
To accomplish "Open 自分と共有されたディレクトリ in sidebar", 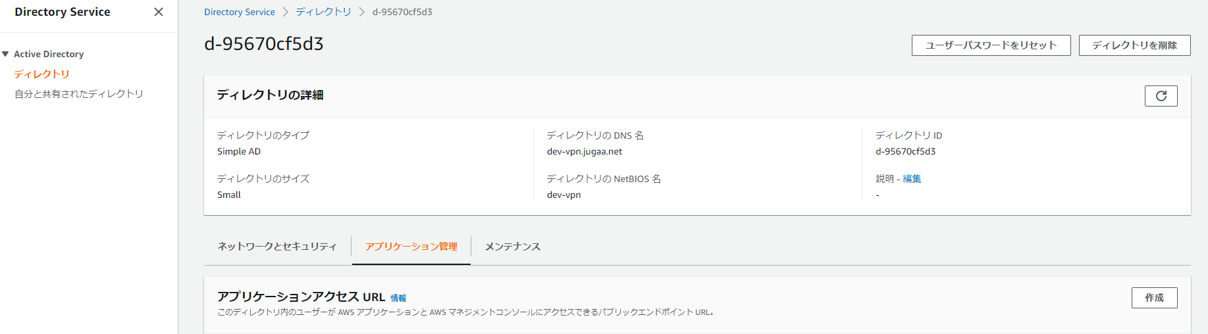I will 79,94.
